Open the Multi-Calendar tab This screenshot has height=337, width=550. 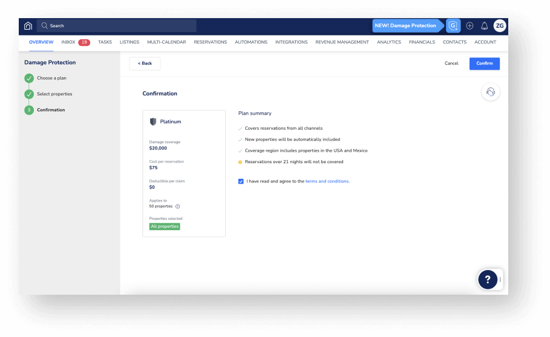[166, 42]
